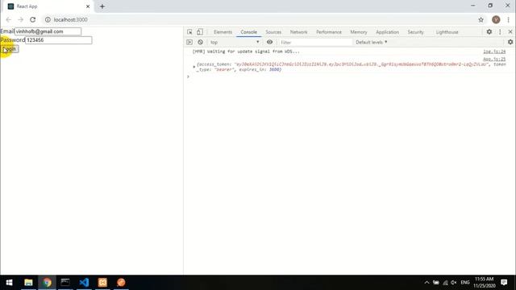516x290 pixels.
Task: Open console settings gear
Action: click(x=510, y=42)
